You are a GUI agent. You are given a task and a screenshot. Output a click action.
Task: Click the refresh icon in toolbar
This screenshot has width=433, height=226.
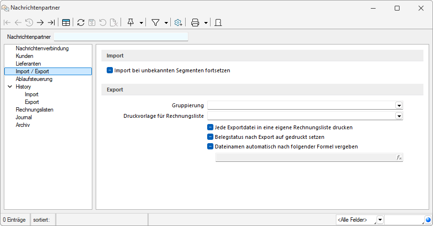(x=81, y=23)
